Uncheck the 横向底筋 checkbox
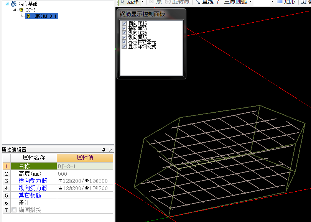 point(124,24)
